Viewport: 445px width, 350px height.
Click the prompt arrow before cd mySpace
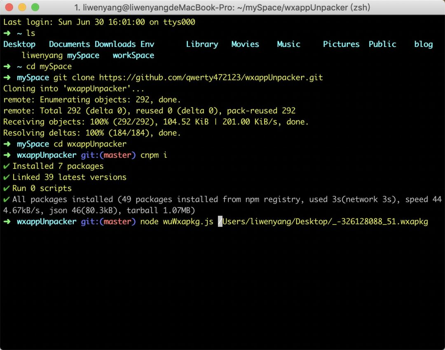(x=8, y=66)
